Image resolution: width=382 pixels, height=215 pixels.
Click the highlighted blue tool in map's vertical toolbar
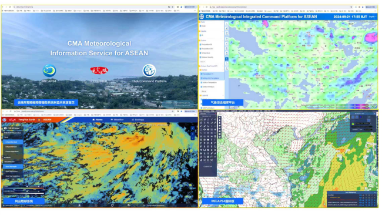(x=227, y=59)
